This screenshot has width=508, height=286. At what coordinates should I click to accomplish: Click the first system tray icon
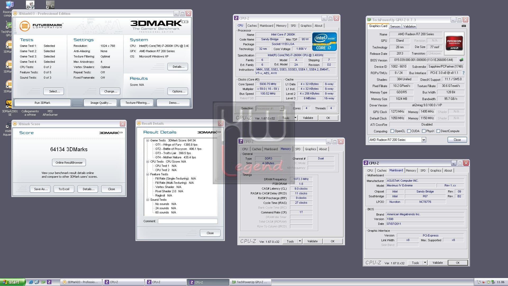pos(479,282)
